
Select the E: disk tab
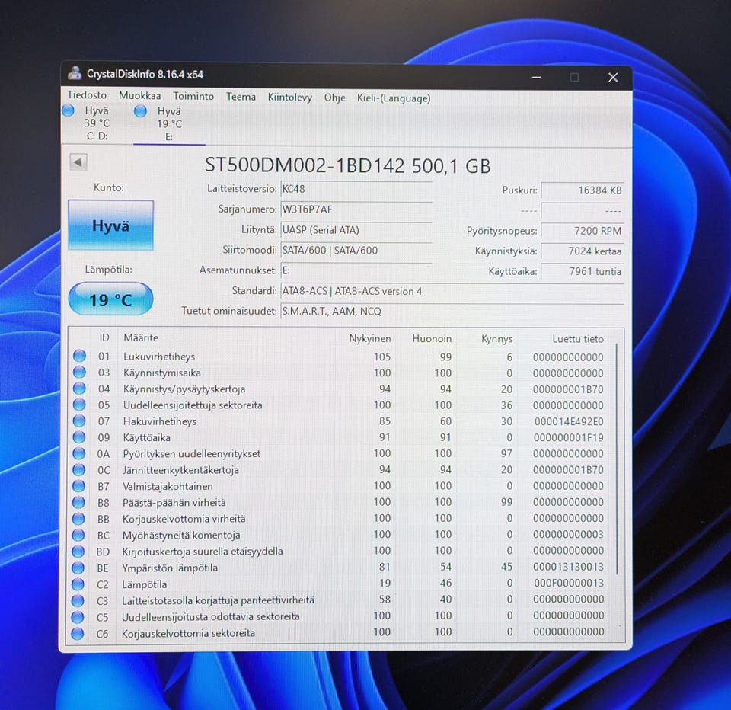(x=169, y=124)
